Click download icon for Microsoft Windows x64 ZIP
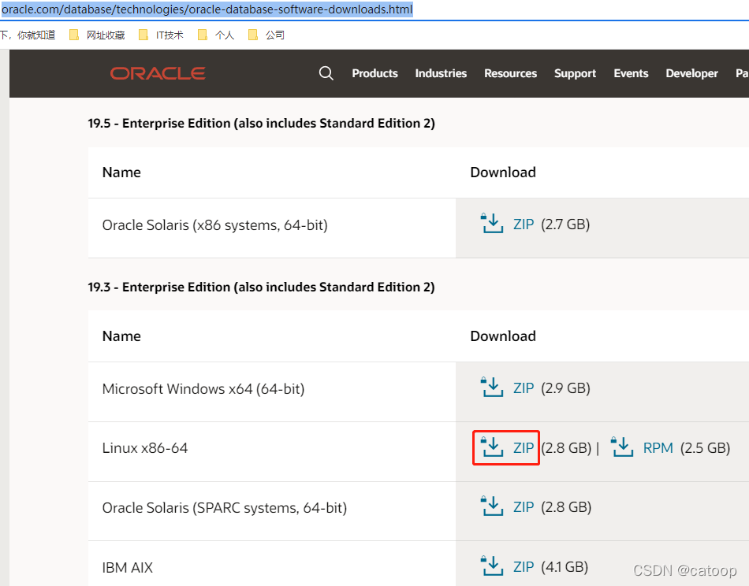The width and height of the screenshot is (749, 586). click(491, 387)
